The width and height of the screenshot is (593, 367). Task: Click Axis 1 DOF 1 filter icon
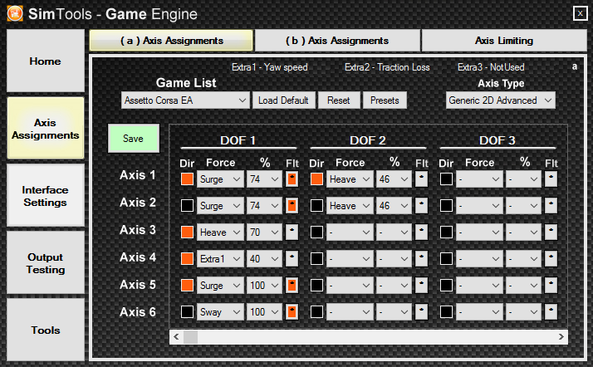292,179
